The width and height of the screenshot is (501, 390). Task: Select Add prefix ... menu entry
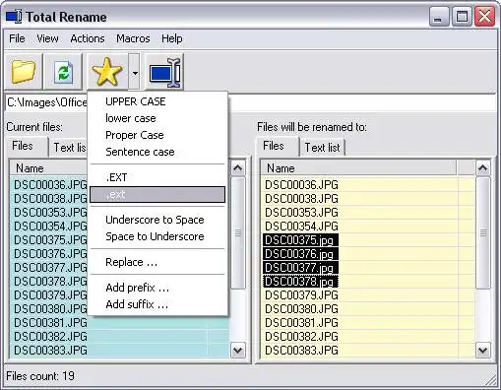pos(157,288)
